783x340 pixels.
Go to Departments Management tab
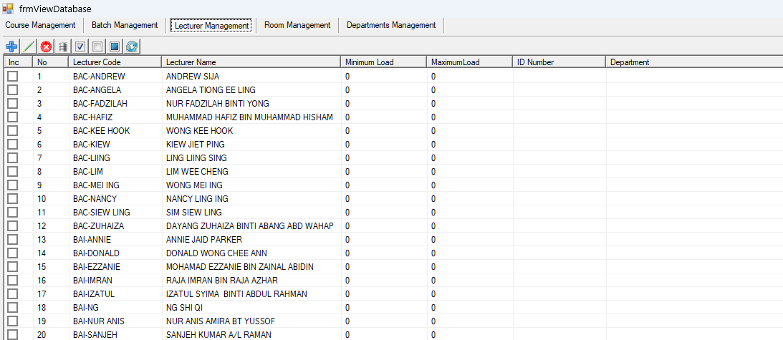coord(391,25)
